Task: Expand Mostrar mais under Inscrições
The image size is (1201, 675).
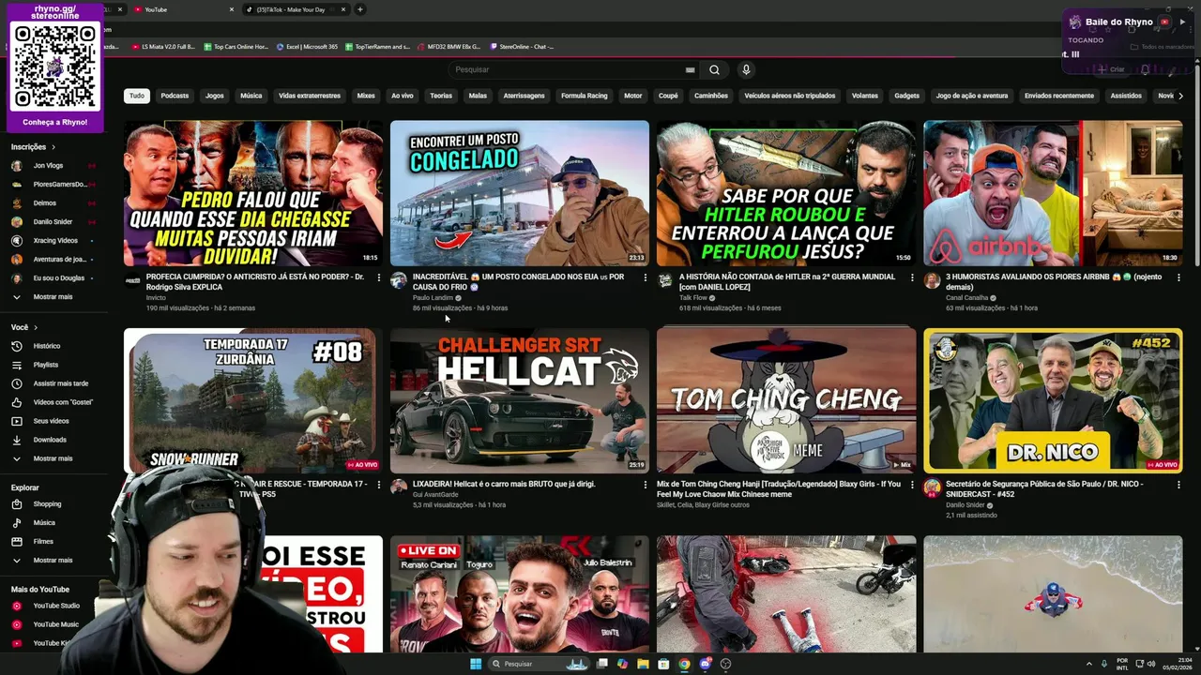Action: tap(53, 296)
